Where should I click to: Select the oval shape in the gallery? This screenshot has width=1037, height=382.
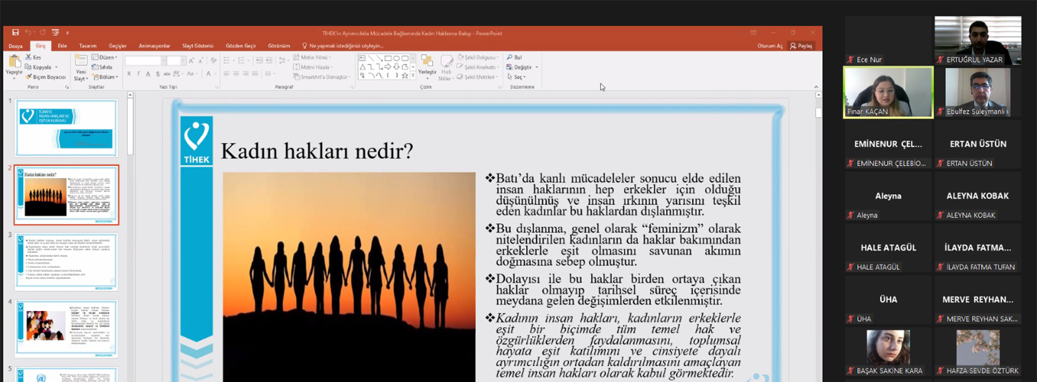(x=397, y=58)
